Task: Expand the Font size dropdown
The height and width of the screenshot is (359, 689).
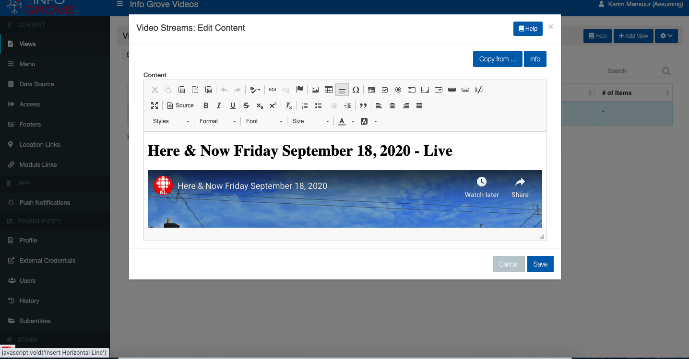Action: 310,121
